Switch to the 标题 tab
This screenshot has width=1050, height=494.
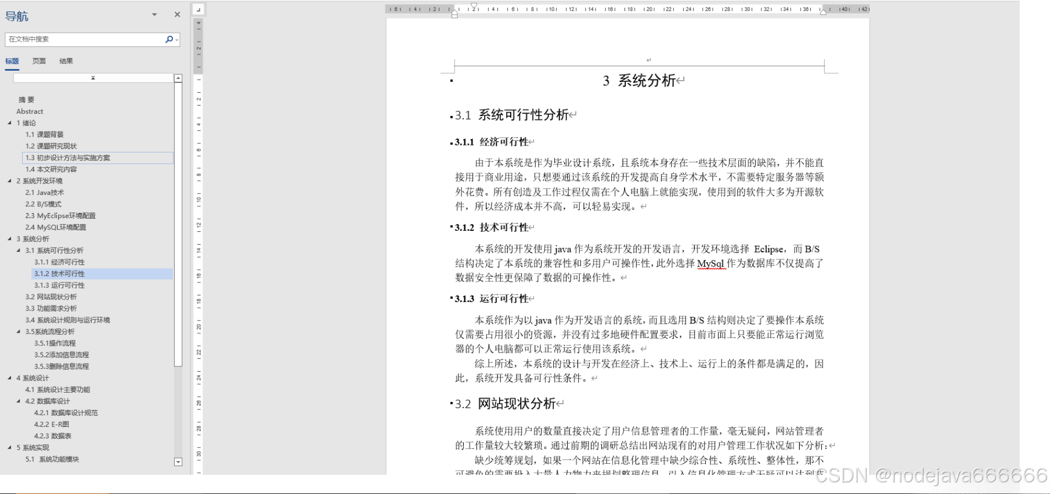click(12, 61)
